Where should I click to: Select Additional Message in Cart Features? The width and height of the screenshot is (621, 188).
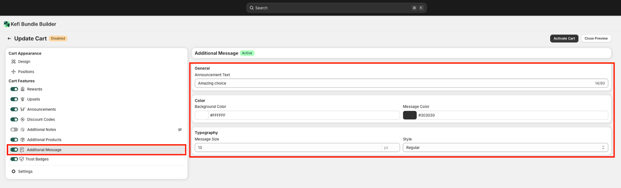44,150
